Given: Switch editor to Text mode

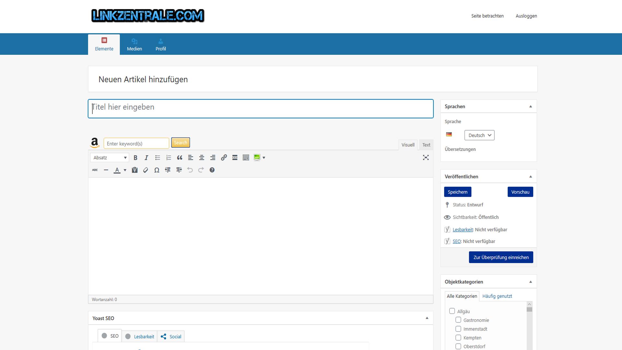Looking at the screenshot, I should point(426,145).
